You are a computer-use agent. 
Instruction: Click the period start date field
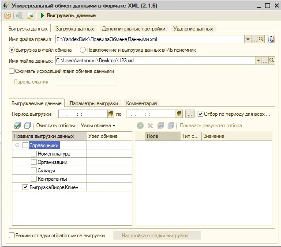(83, 114)
